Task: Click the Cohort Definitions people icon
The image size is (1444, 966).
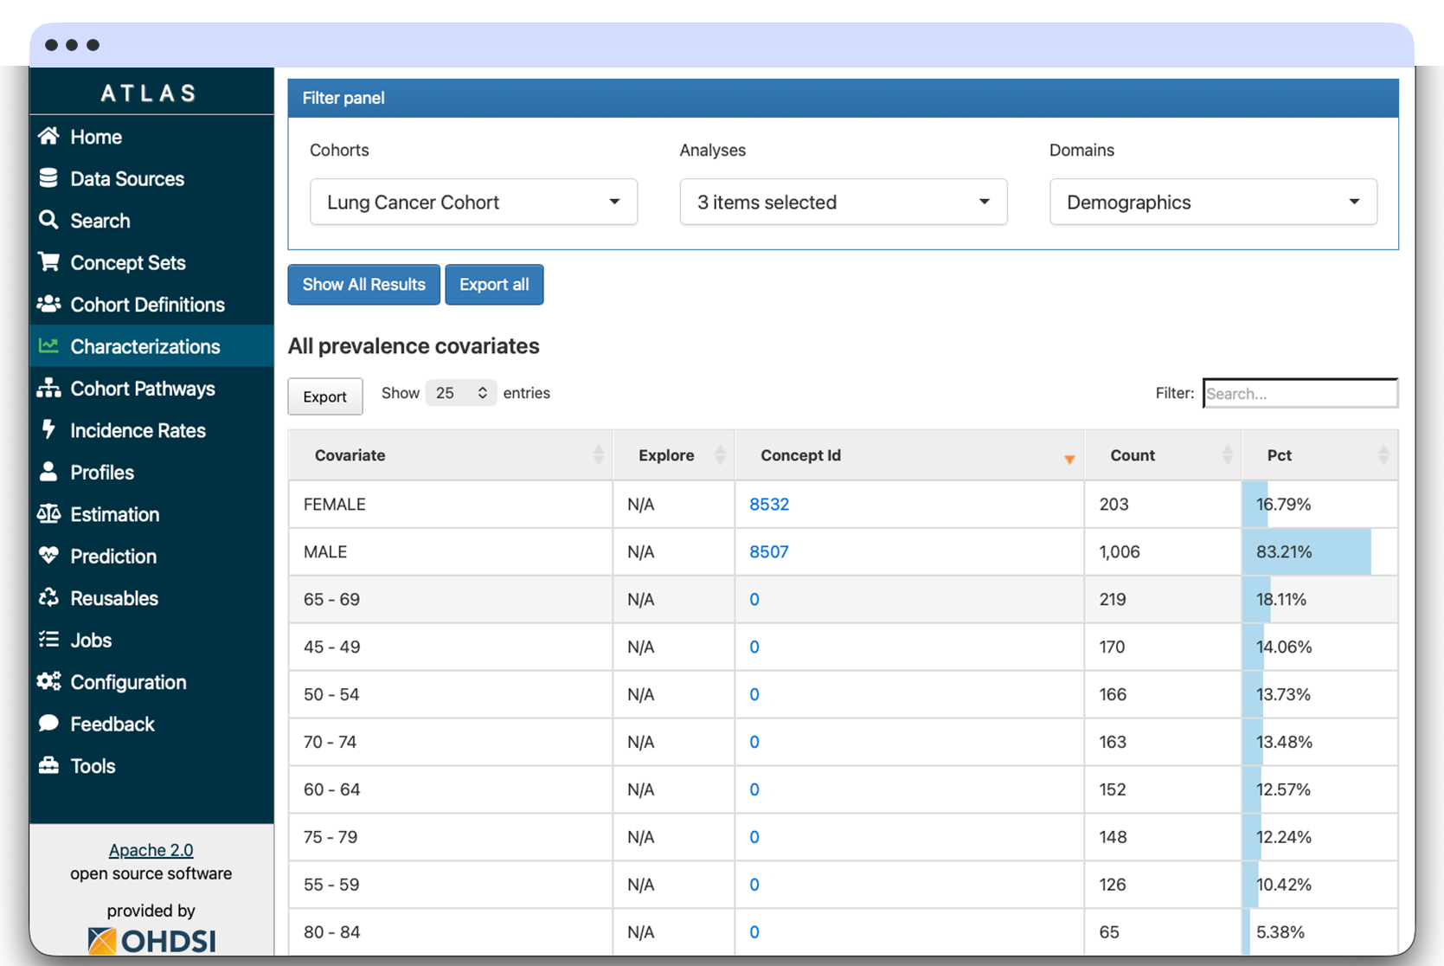Action: pos(48,304)
